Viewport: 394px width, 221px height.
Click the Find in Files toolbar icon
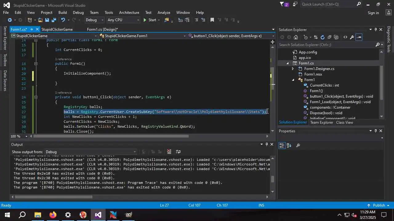[167, 20]
